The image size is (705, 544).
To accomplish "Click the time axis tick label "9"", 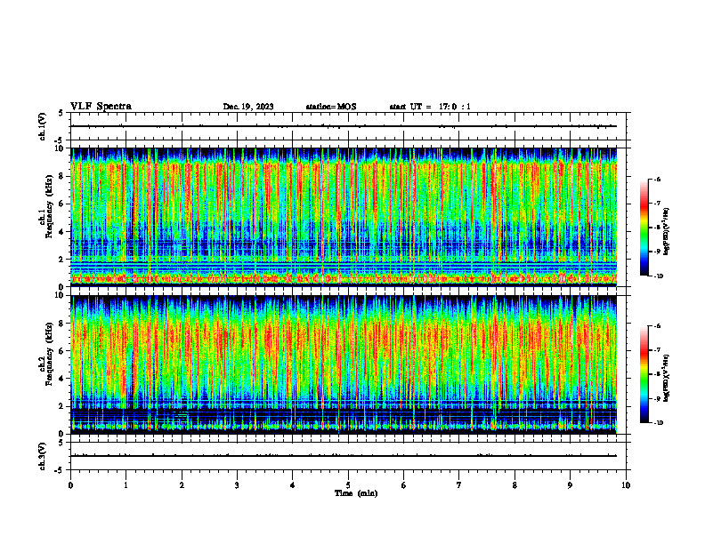I will click(570, 485).
